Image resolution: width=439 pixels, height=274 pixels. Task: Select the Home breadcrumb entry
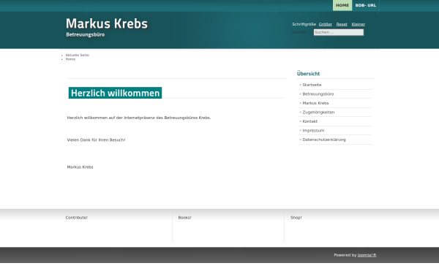pyautogui.click(x=70, y=59)
